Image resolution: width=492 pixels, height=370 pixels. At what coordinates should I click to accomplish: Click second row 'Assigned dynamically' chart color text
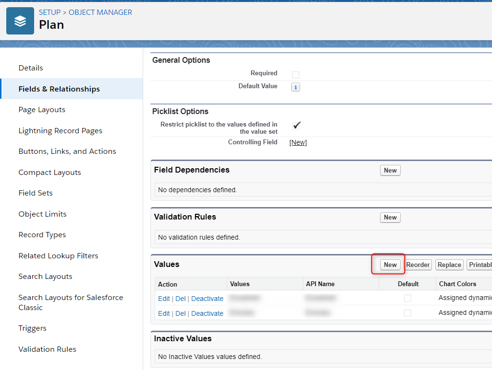tap(465, 312)
